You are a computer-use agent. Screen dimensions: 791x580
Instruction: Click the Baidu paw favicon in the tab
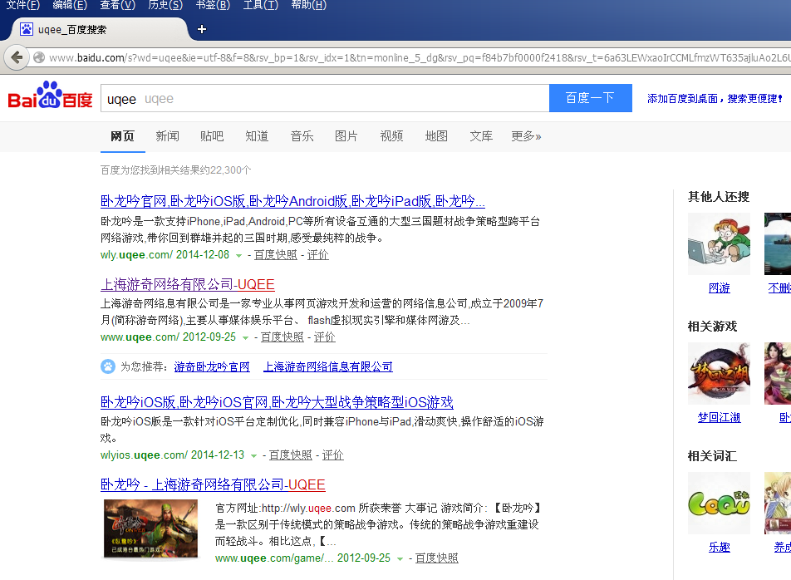(27, 29)
